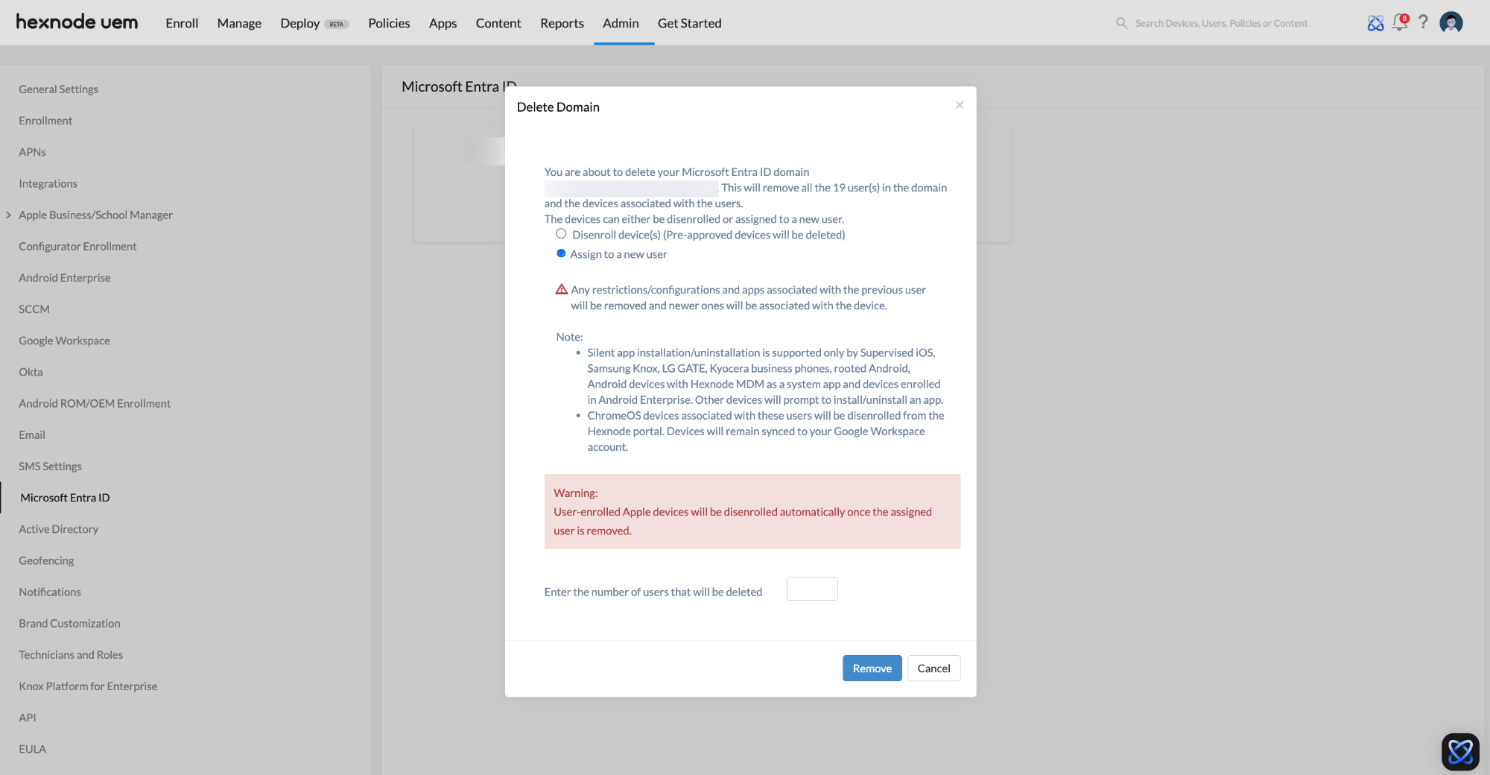Open SMS Settings
1490x775 pixels.
[50, 466]
